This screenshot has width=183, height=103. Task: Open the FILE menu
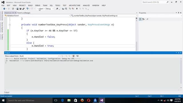click(x=3, y=5)
